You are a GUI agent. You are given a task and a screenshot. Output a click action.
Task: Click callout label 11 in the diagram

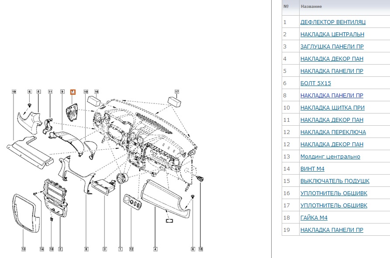(x=50, y=92)
